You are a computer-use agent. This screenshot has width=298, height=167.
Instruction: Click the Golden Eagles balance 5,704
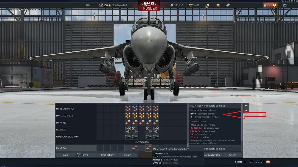(x=194, y=5)
